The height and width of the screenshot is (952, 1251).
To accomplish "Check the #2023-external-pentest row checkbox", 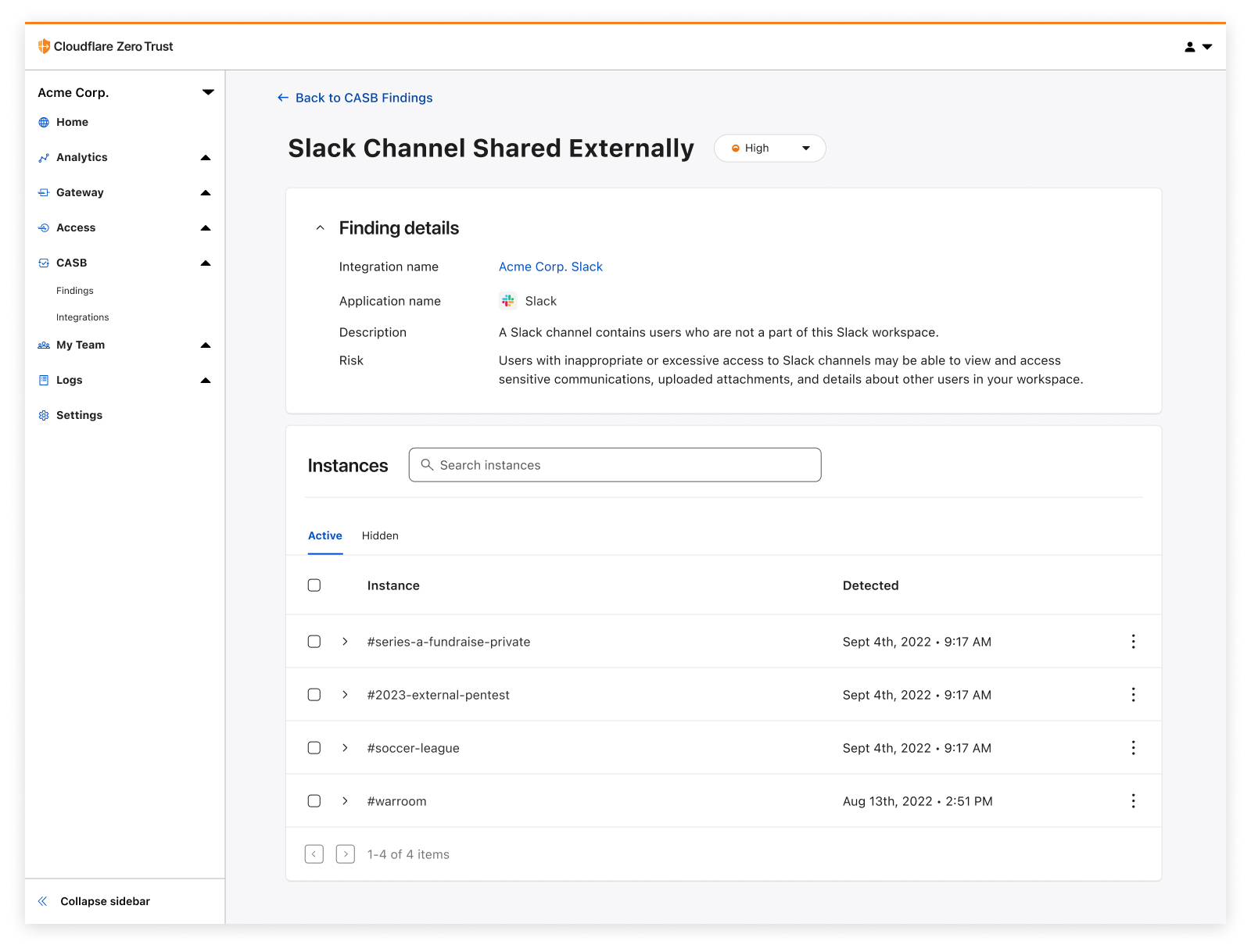I will (x=314, y=695).
